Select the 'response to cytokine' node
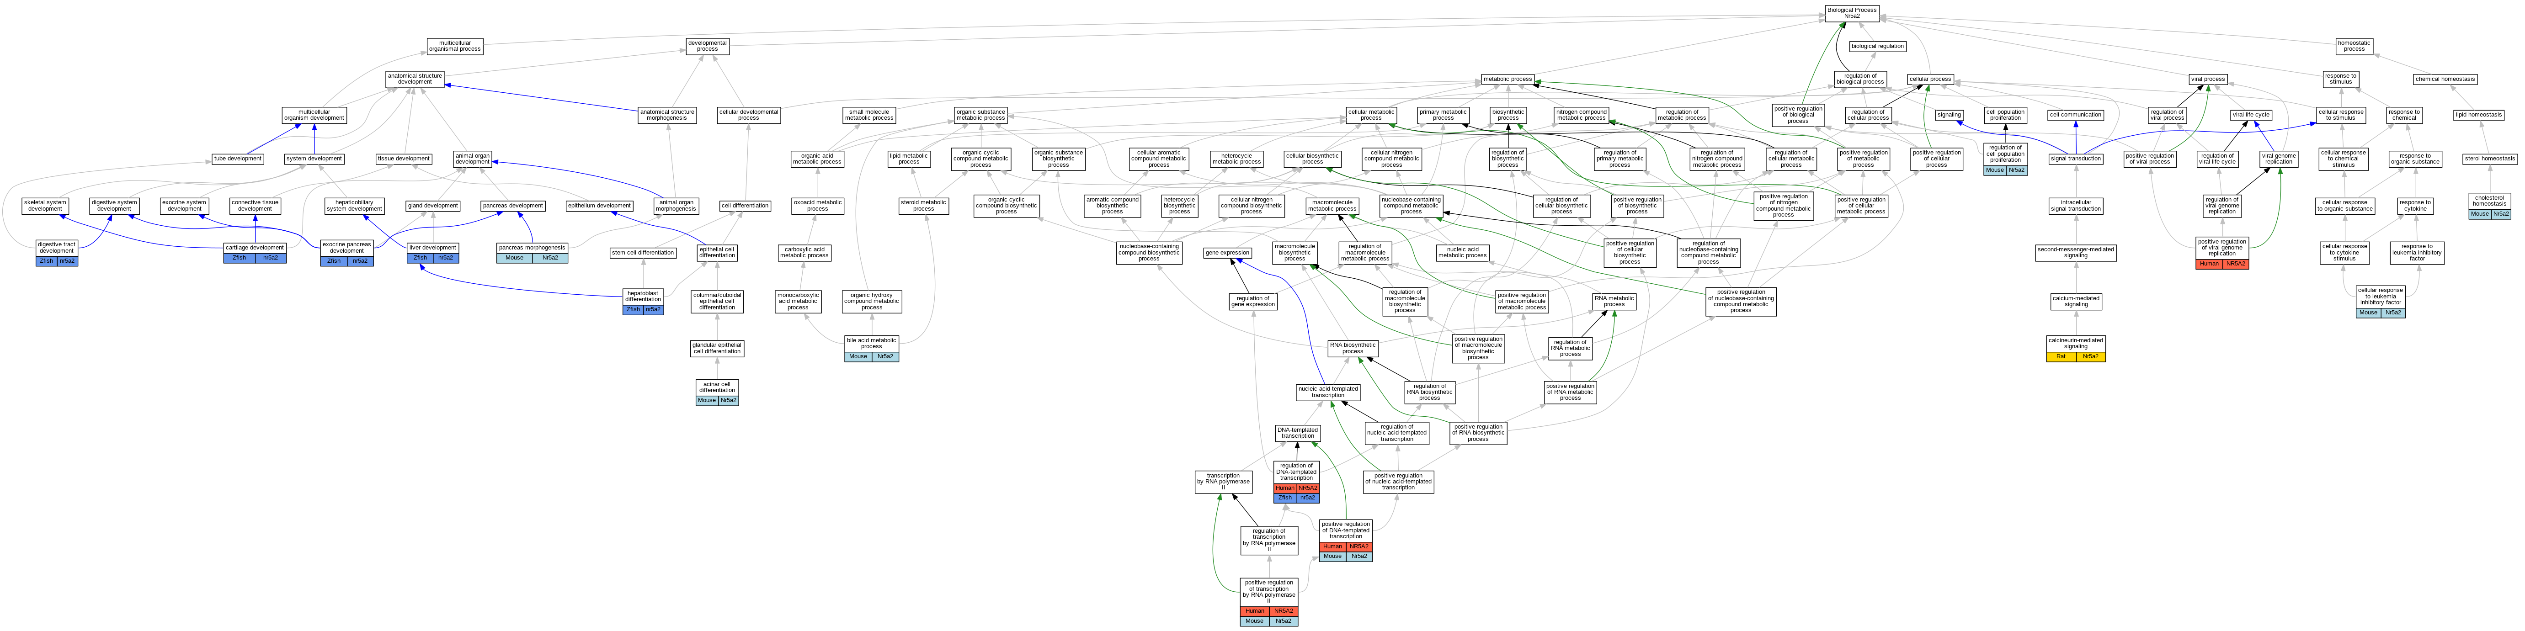 2415,206
